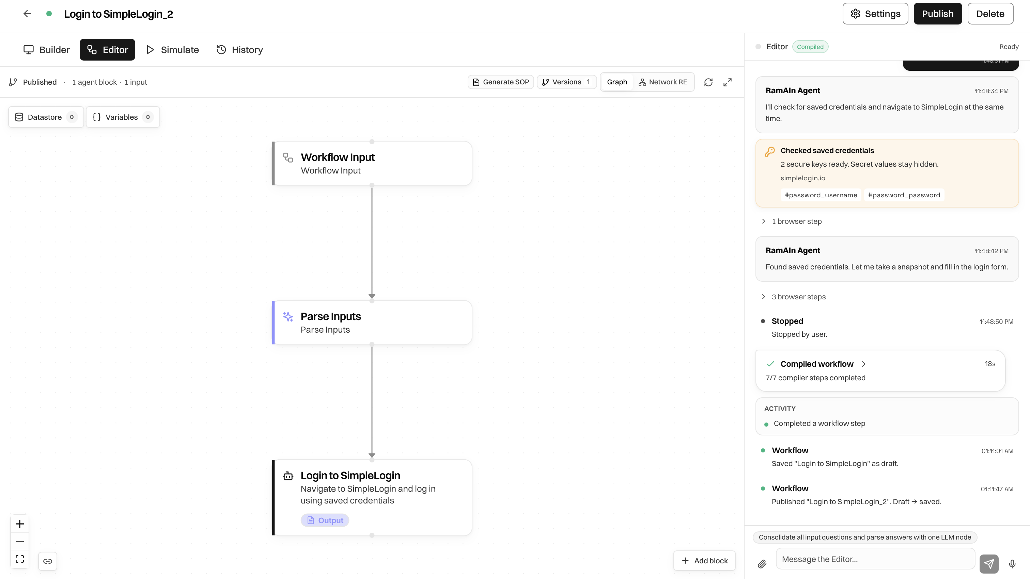Switch to Network RE view
1030x579 pixels.
click(663, 82)
